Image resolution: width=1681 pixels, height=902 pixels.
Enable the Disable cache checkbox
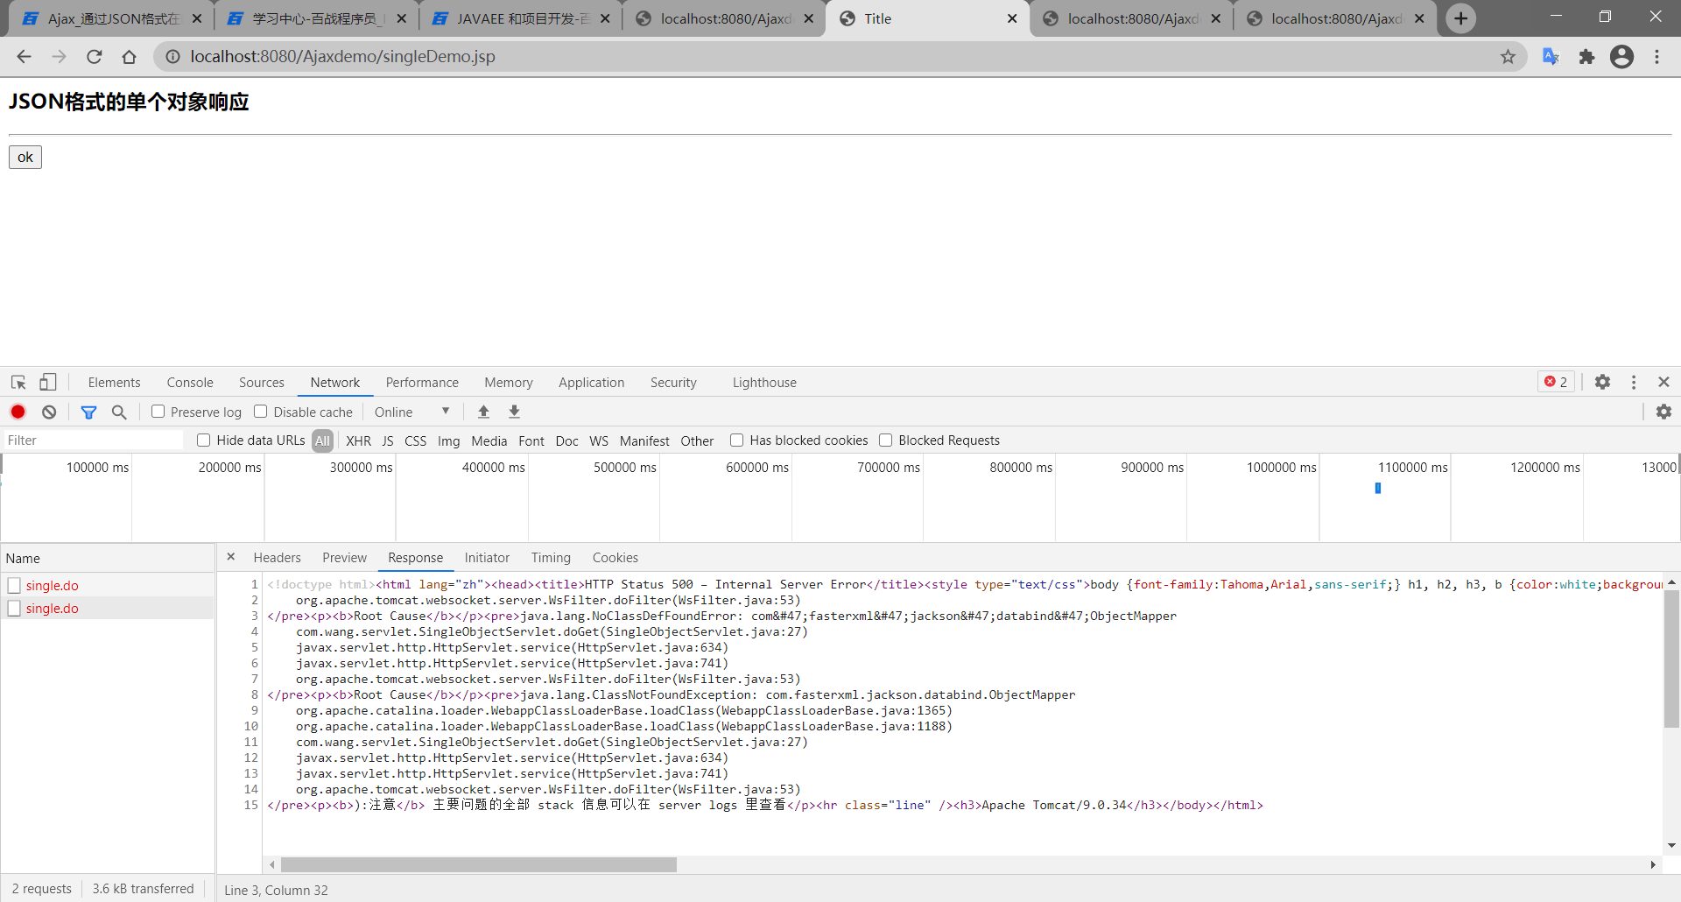(x=261, y=412)
